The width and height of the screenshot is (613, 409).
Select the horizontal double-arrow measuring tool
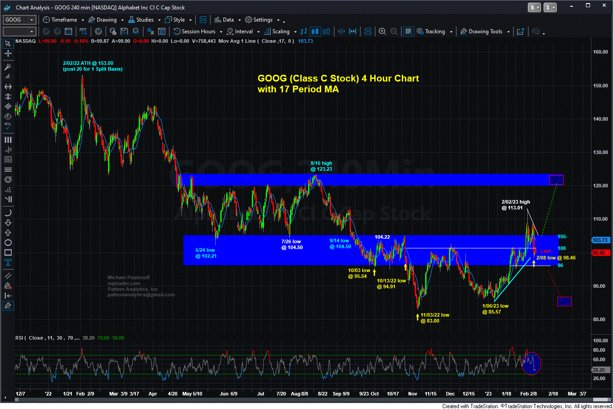[8, 86]
